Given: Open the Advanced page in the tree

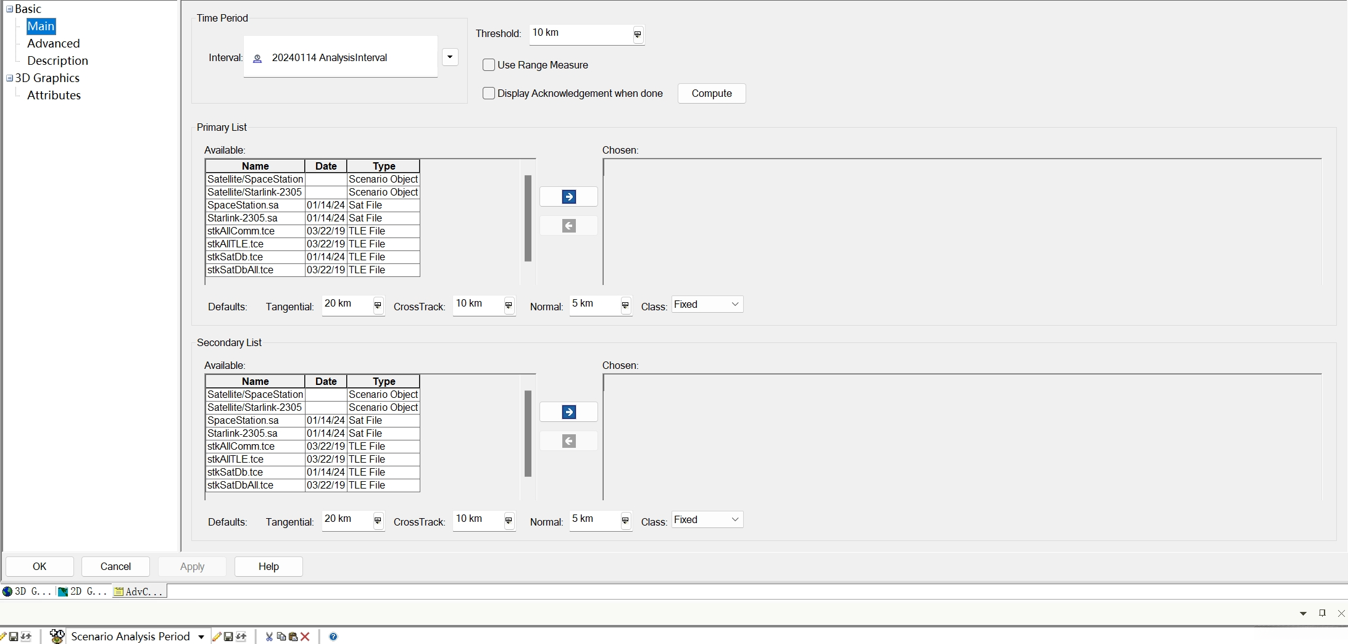Looking at the screenshot, I should (54, 43).
